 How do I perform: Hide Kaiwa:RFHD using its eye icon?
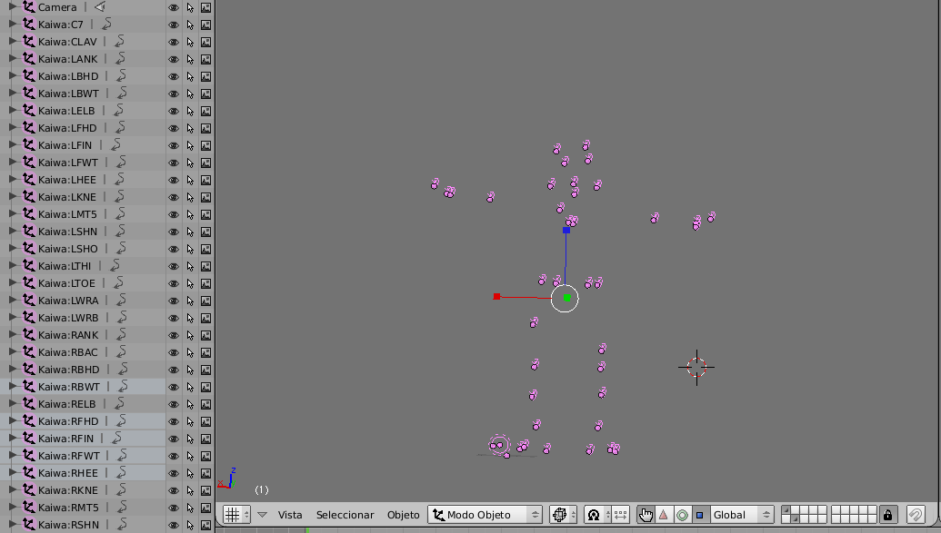pos(174,421)
